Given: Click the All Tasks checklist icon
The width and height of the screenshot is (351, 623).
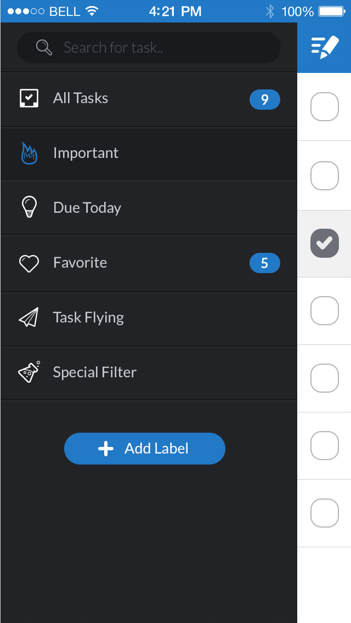Looking at the screenshot, I should pyautogui.click(x=29, y=99).
